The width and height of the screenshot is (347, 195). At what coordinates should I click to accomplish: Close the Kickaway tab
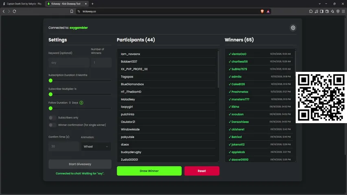(86, 4)
